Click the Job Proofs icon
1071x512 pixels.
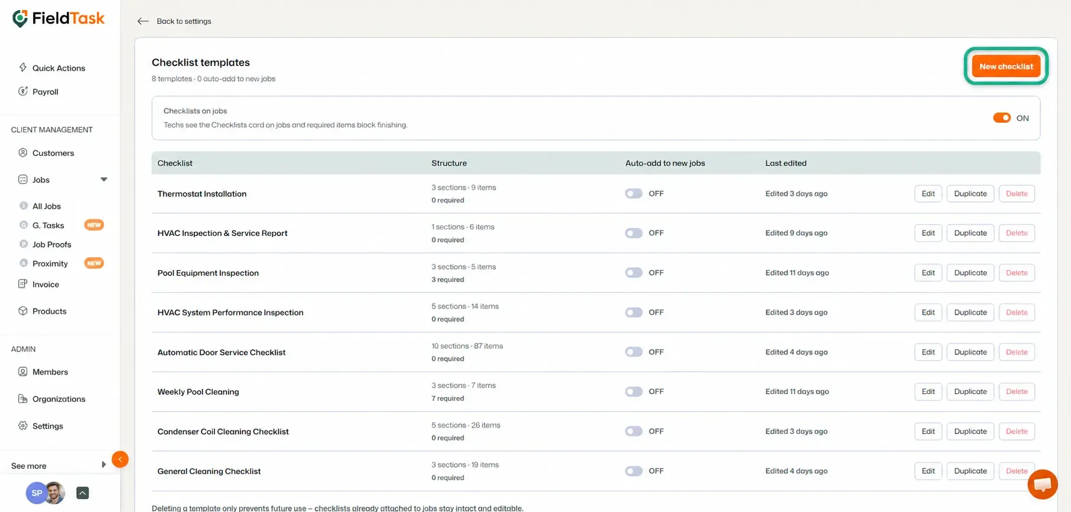tap(24, 244)
